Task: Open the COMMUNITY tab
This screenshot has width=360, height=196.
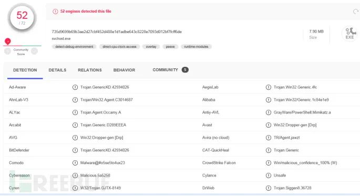Action: [166, 70]
